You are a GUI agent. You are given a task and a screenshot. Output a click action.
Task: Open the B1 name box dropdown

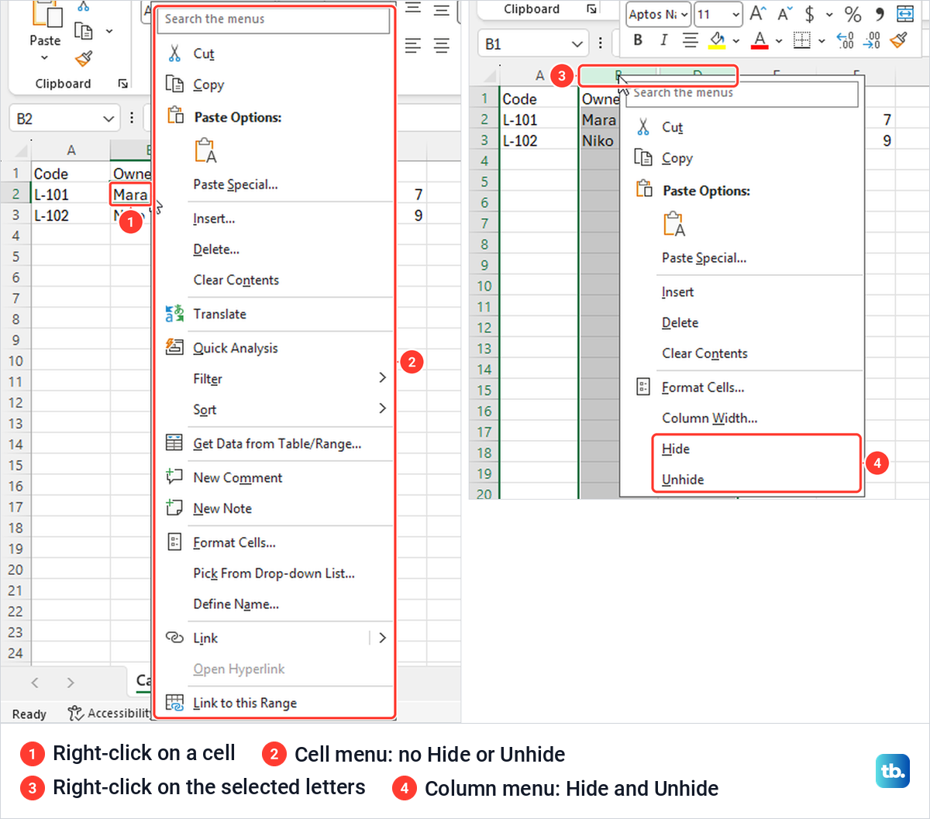click(577, 44)
